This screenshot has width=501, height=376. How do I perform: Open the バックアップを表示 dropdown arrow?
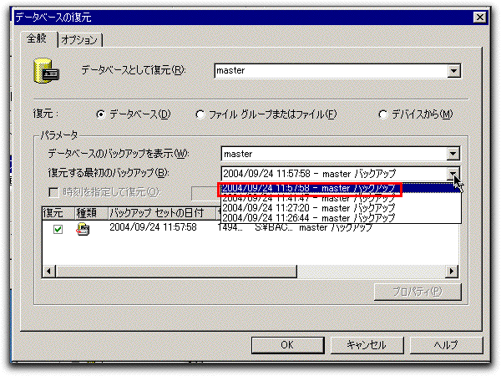pyautogui.click(x=453, y=154)
